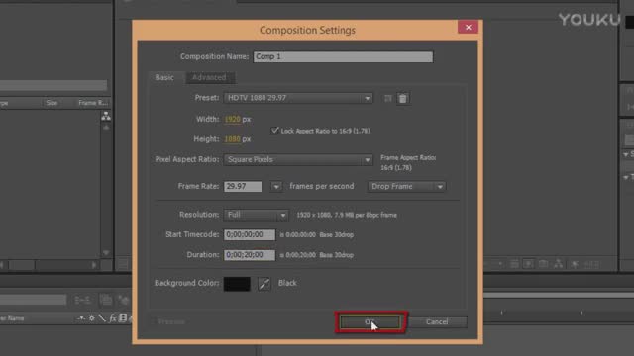This screenshot has height=356, width=634.
Task: Open the flowchart icon in the Project panel
Action: 106,117
